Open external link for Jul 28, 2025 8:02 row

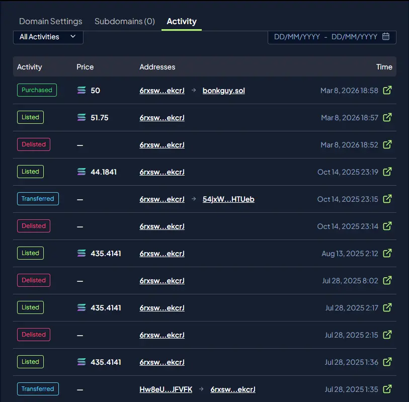(387, 280)
